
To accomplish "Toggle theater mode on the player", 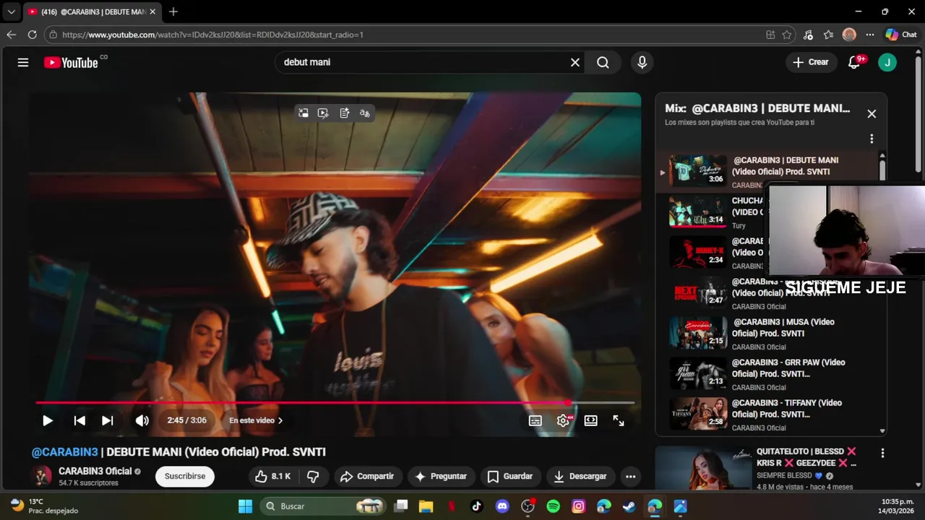I will click(591, 420).
